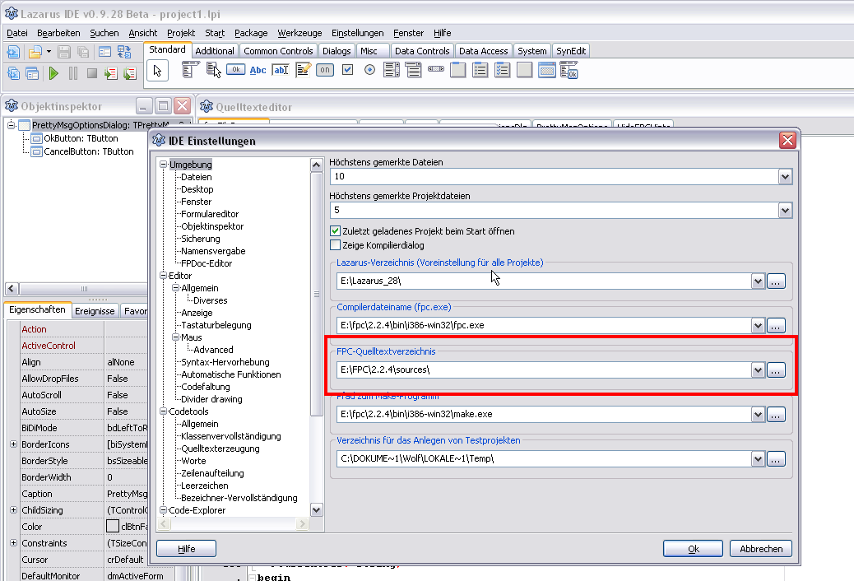Select the TButton (Ok) component icon
The image size is (854, 581).
pos(235,70)
